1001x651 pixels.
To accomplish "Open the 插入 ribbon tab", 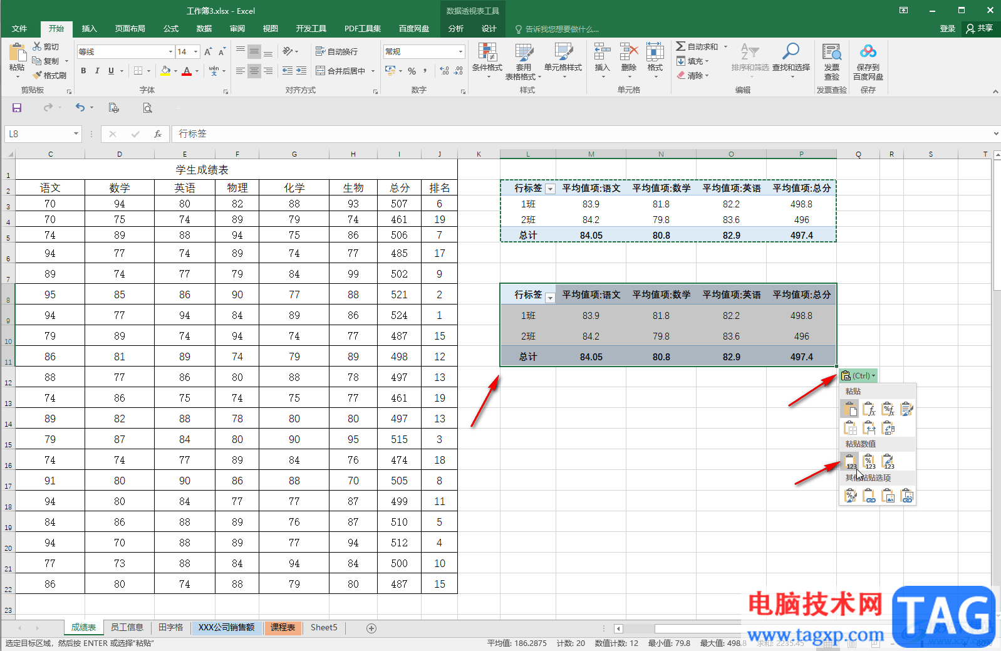I will pos(89,29).
